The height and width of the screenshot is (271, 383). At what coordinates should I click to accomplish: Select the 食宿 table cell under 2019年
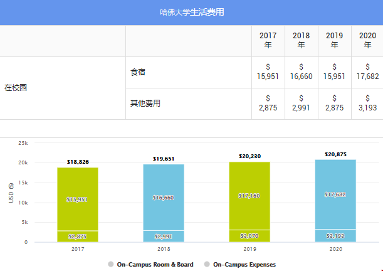click(335, 72)
